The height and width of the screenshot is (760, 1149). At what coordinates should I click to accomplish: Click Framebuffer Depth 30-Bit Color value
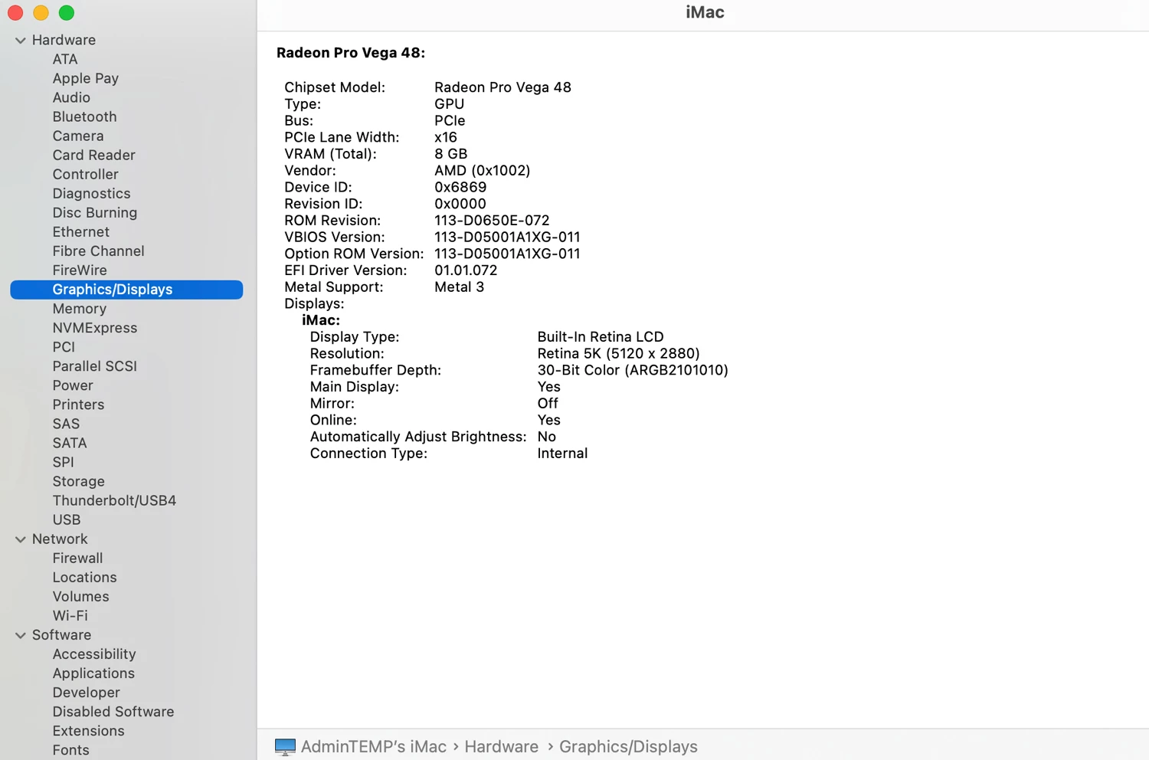pos(633,371)
